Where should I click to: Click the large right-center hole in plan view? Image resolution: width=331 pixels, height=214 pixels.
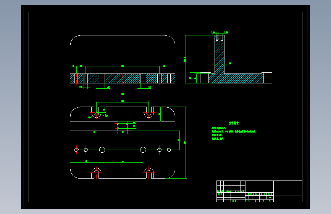pyautogui.click(x=143, y=150)
